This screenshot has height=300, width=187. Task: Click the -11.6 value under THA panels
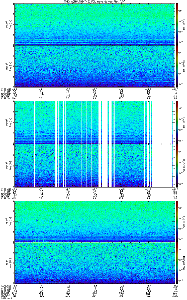[175, 89]
